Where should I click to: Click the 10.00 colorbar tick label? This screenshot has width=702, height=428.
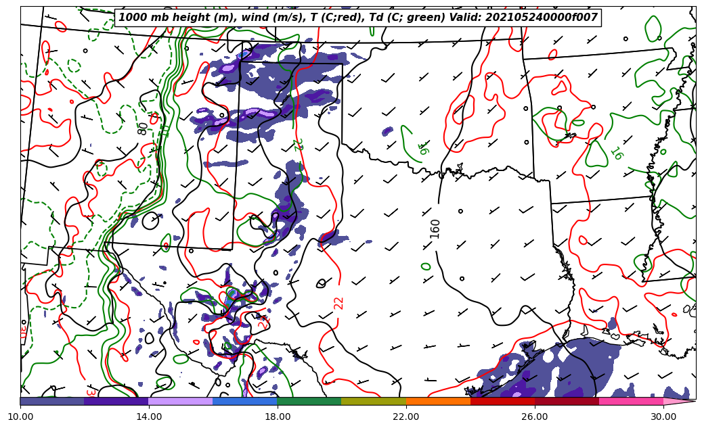[x=20, y=417]
